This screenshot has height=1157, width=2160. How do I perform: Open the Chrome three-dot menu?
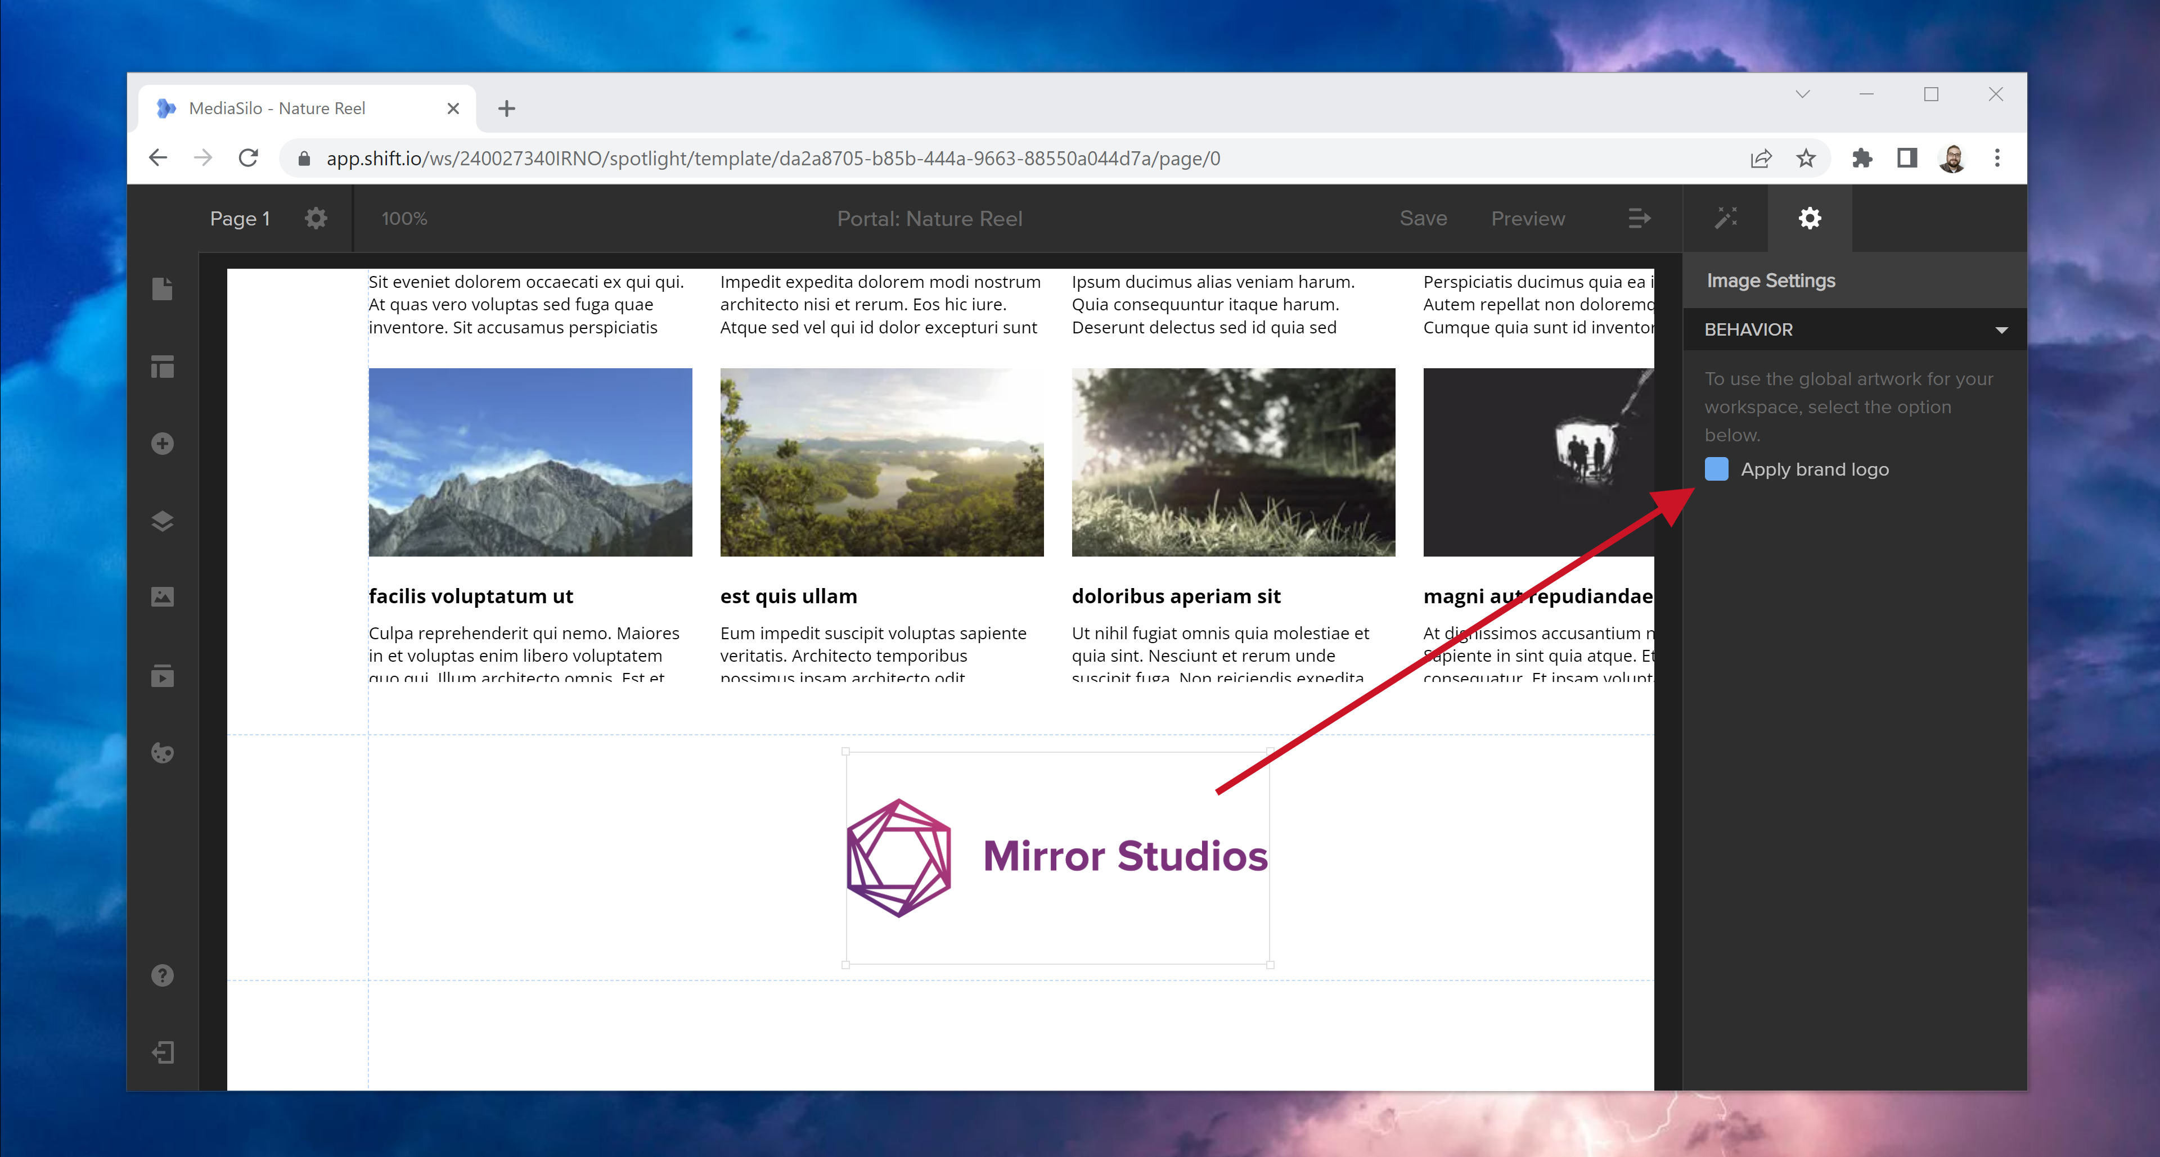click(1997, 159)
